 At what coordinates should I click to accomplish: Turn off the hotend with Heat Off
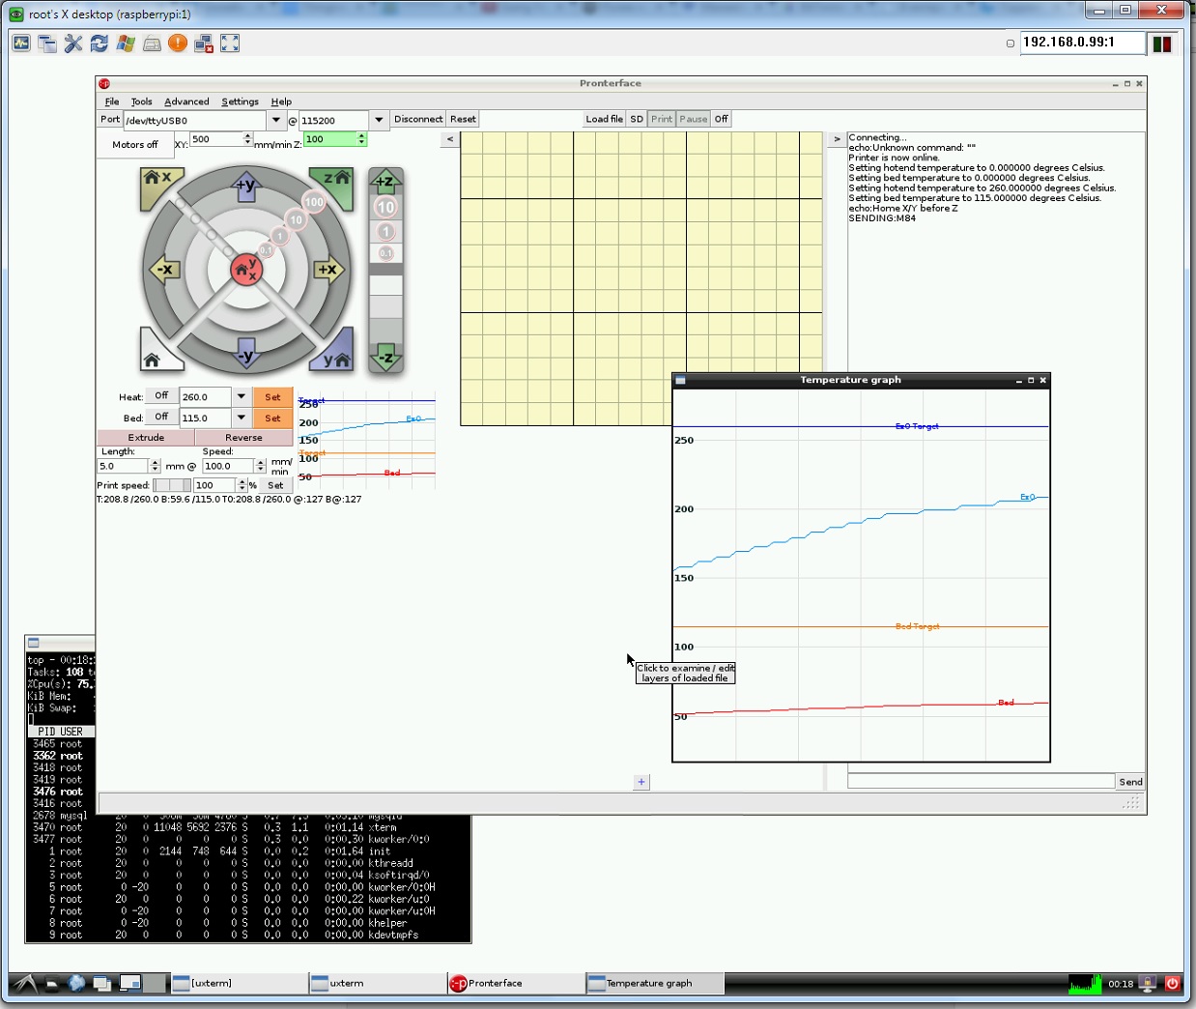tap(161, 396)
